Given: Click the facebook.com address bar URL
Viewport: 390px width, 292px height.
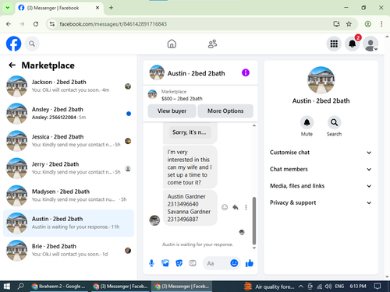Looking at the screenshot, I should pyautogui.click(x=113, y=24).
